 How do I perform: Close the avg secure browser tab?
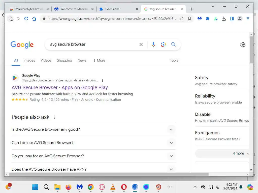[x=181, y=9]
